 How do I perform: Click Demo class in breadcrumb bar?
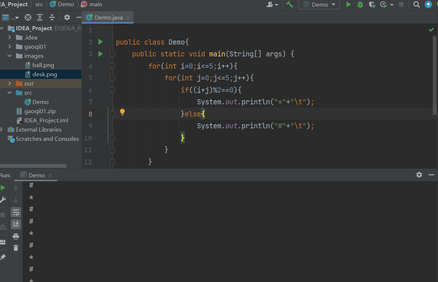62,4
